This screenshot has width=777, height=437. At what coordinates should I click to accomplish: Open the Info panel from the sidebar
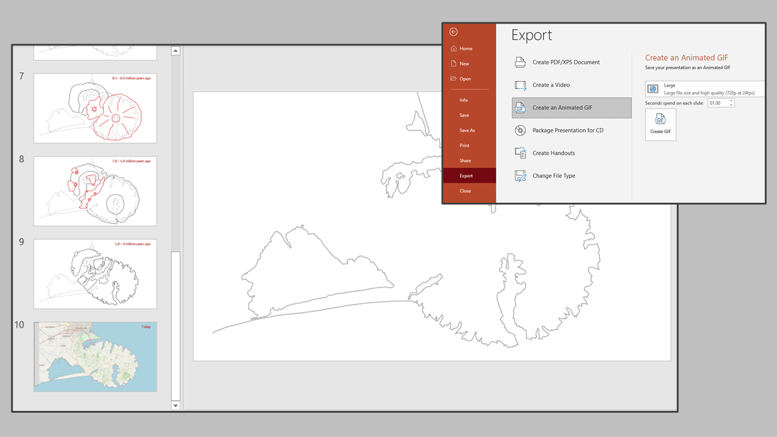(464, 100)
